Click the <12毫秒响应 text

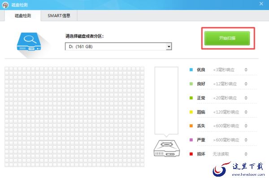point(225,84)
